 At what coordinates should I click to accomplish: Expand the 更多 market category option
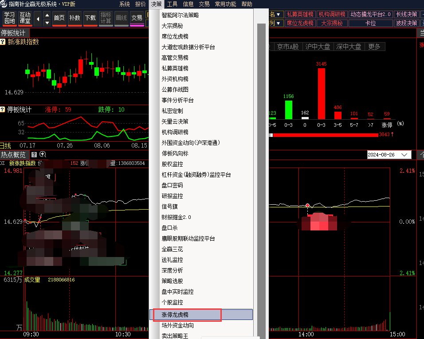[374, 47]
